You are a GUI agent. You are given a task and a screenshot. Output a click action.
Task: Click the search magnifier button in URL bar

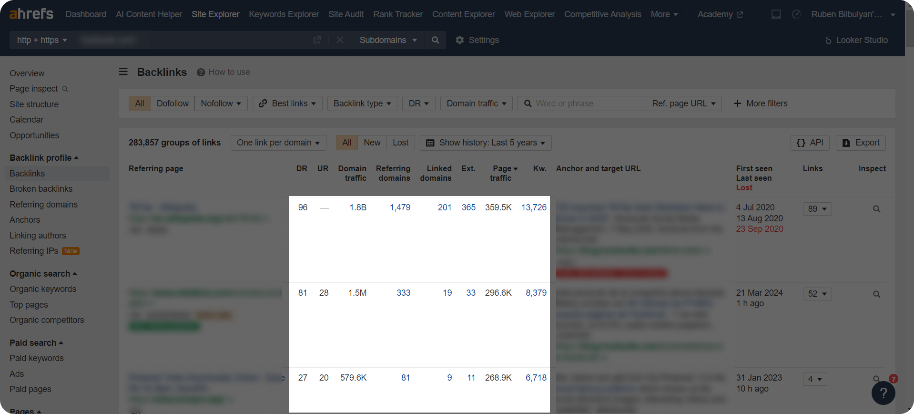[x=435, y=40]
